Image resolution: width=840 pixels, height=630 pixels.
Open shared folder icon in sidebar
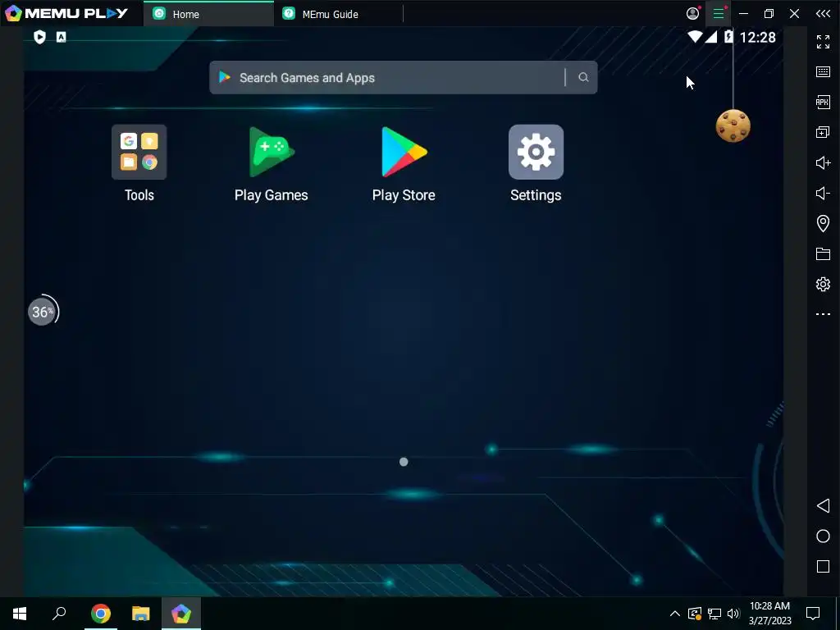pyautogui.click(x=823, y=253)
